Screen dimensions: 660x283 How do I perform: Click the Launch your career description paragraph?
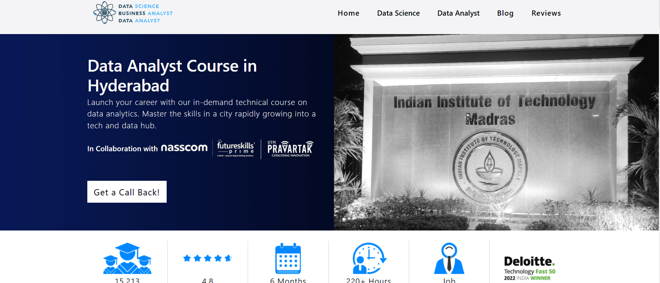click(x=201, y=114)
